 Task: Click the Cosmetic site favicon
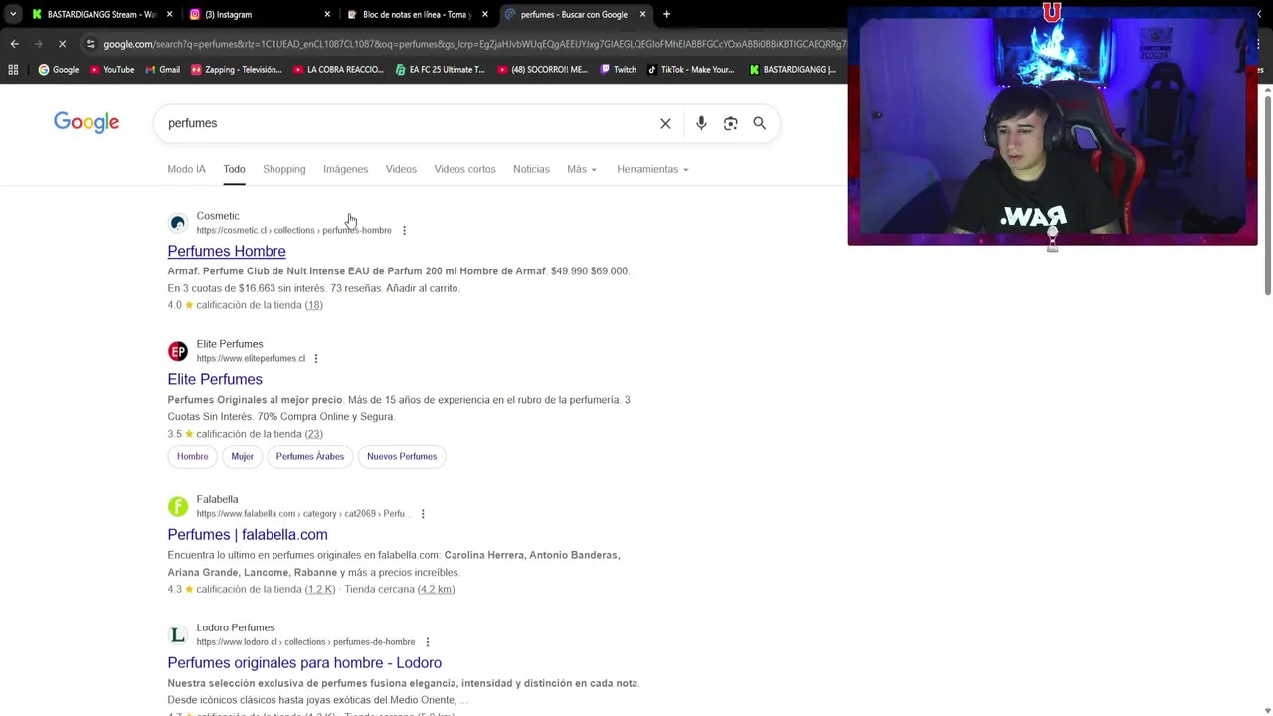[178, 223]
